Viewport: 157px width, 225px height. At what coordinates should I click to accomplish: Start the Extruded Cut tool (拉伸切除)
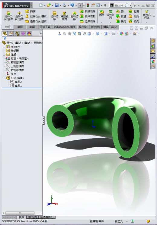54,16
